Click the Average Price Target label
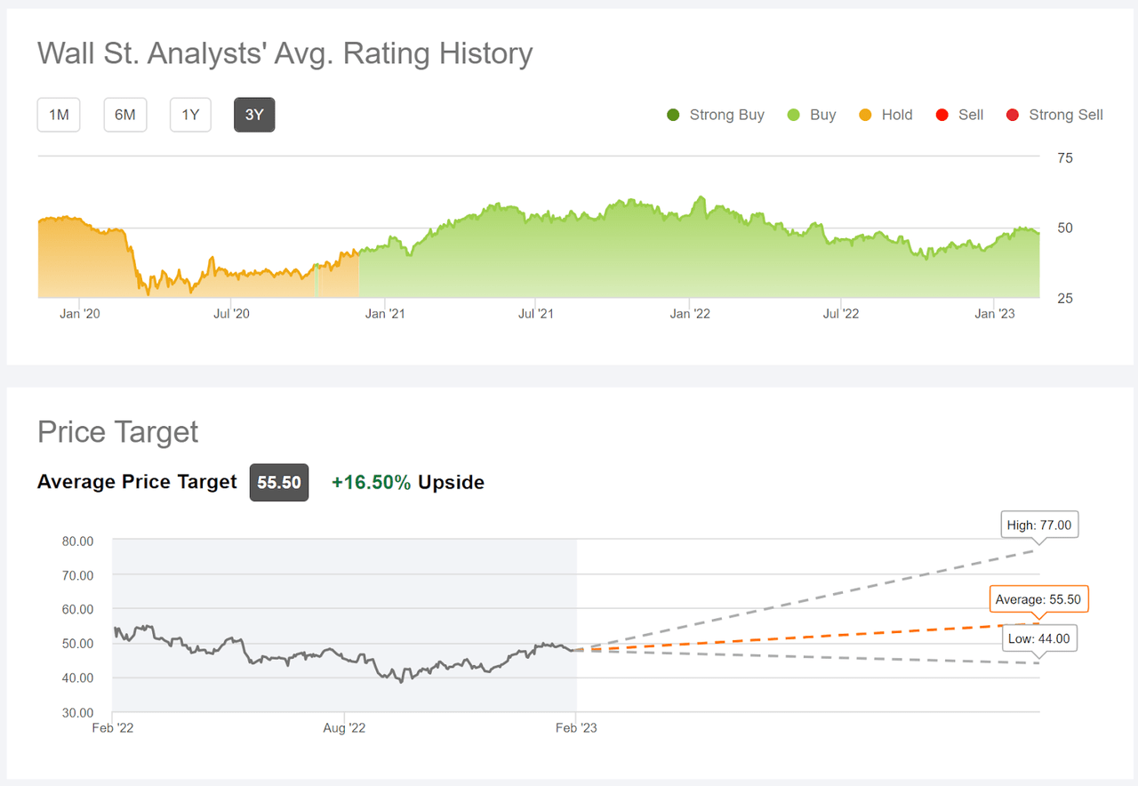The height and width of the screenshot is (786, 1138). tap(137, 482)
